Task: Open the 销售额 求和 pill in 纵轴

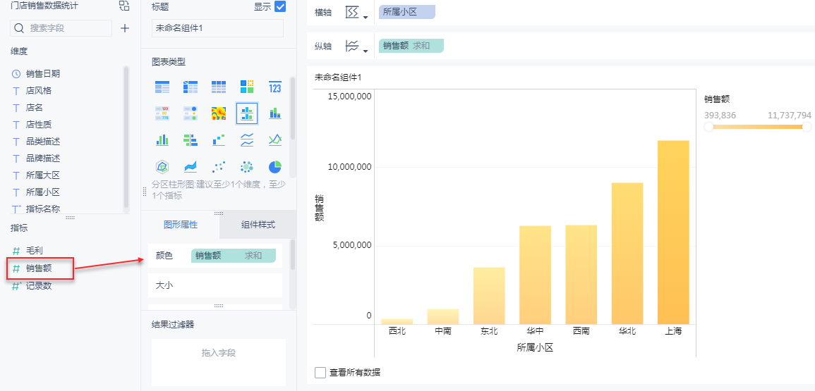Action: point(411,46)
